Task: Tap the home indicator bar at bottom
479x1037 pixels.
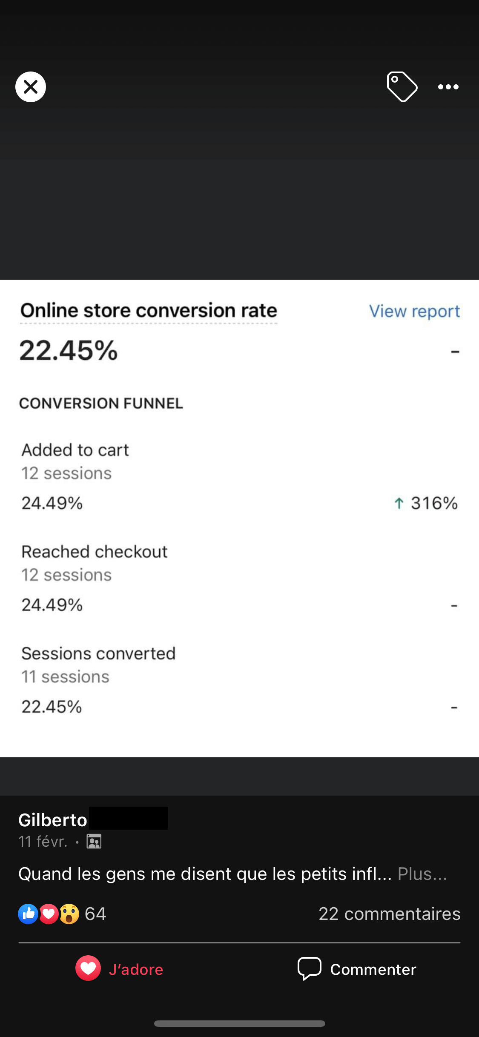Action: 240,1023
